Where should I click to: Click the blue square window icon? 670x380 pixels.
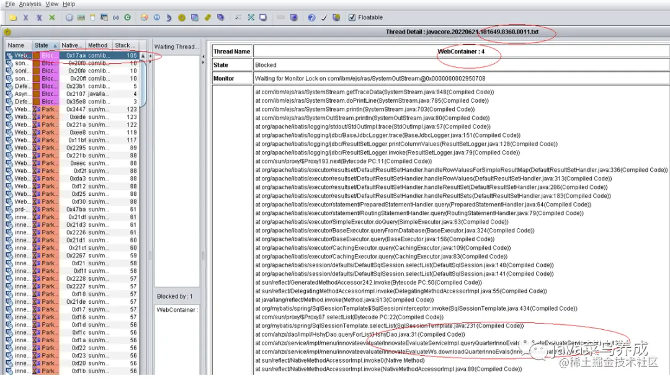[194, 17]
